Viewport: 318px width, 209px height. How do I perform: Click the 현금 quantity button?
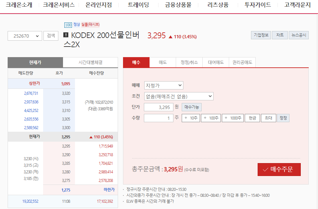[x=252, y=118]
